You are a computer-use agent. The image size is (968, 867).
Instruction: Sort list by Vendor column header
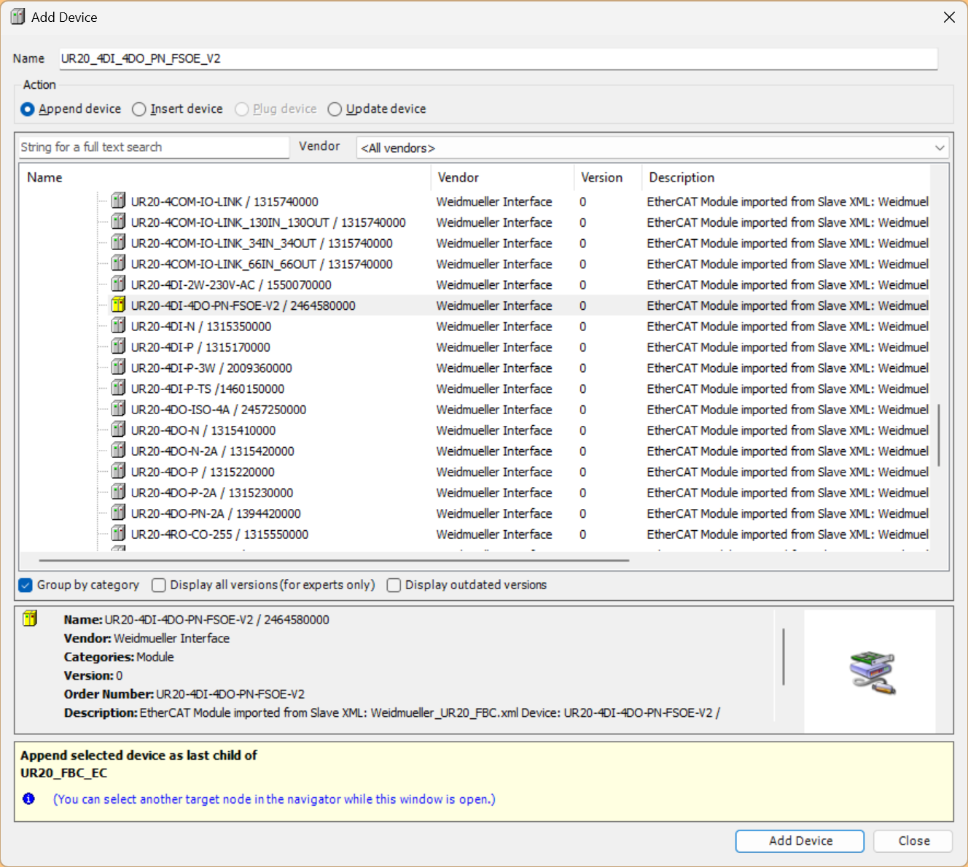[502, 177]
